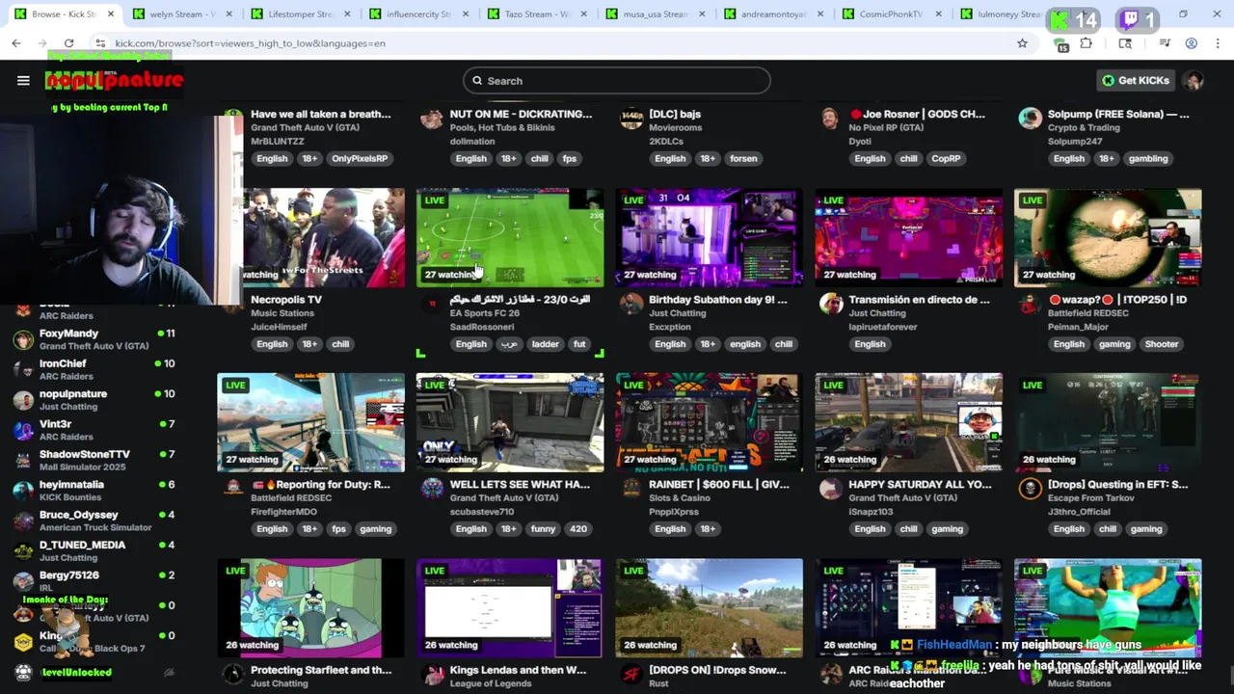Open D_TUNED_MEDIA channel in sidebar
The width and height of the screenshot is (1234, 694).
point(94,550)
